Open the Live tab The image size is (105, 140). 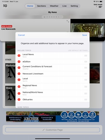(x=64, y=6)
